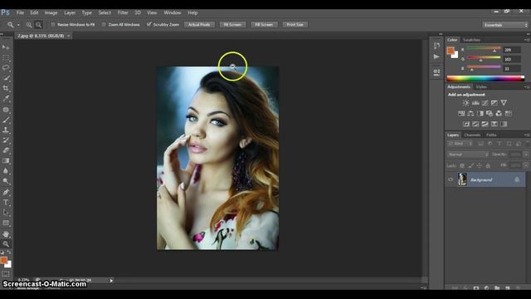Click the foreground color swatch in toolbox

[x=3, y=260]
